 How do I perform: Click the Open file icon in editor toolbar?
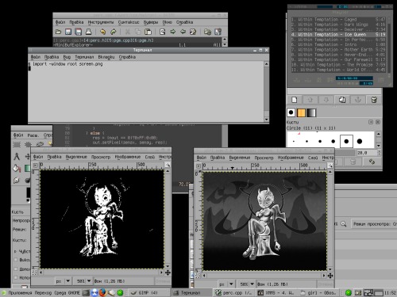click(58, 32)
